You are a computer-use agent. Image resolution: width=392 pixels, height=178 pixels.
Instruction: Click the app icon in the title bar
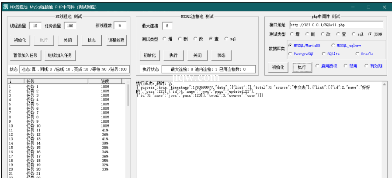[5, 7]
